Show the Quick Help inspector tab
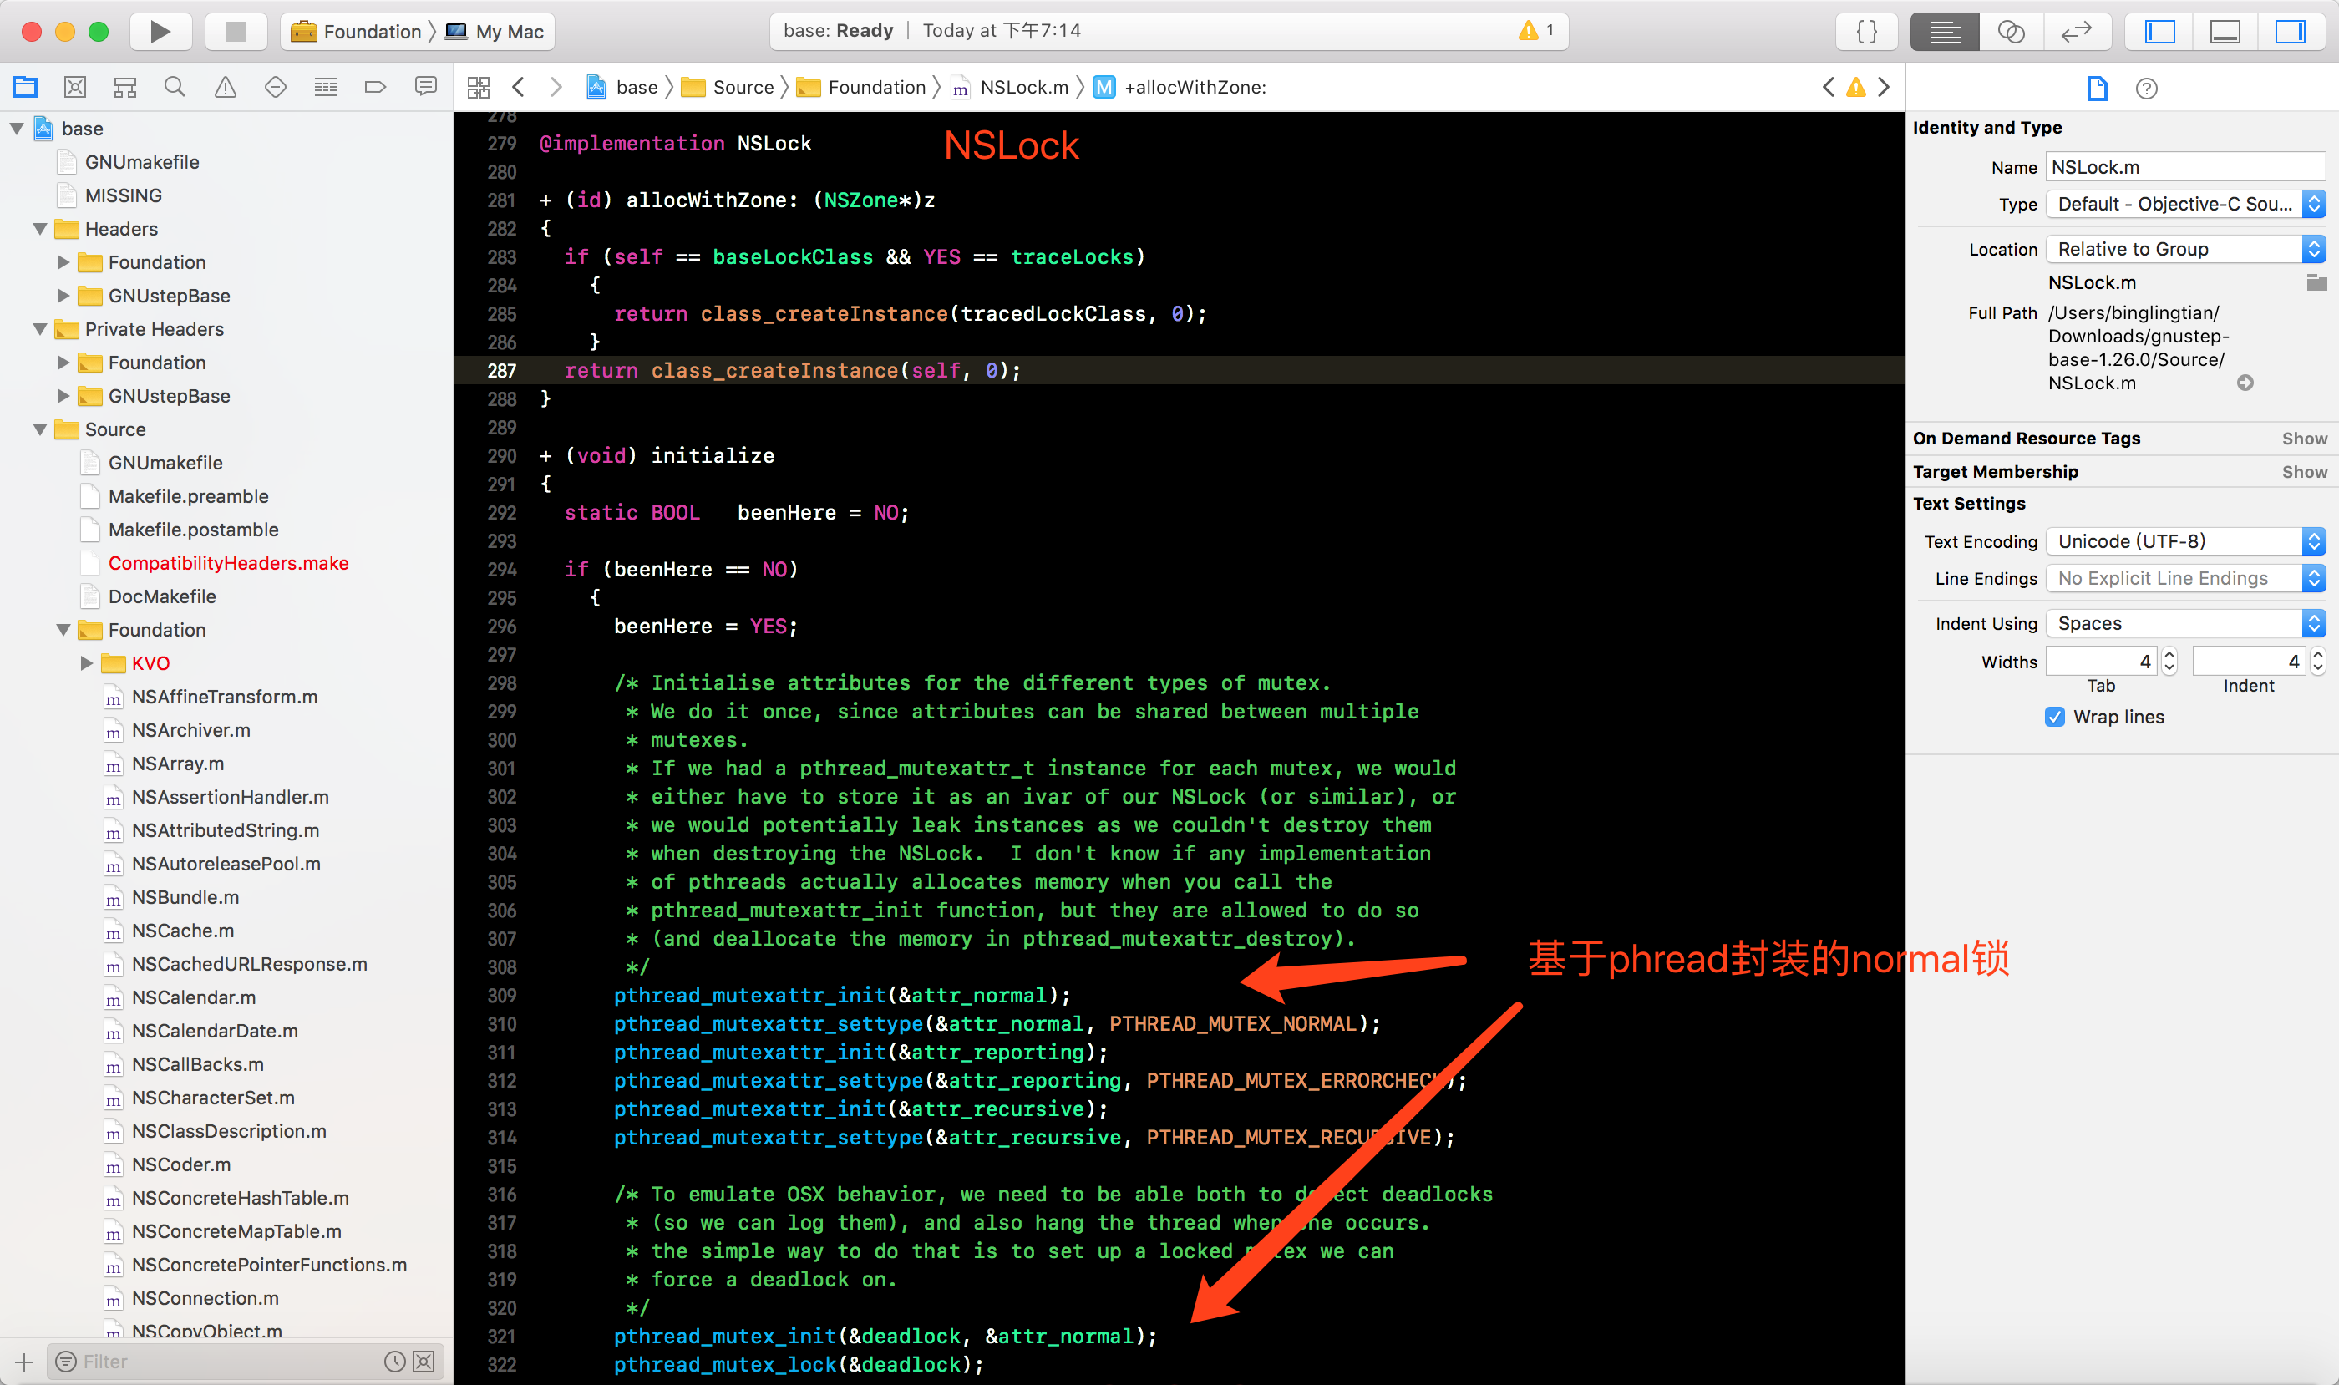Viewport: 2339px width, 1385px height. pyautogui.click(x=2147, y=89)
